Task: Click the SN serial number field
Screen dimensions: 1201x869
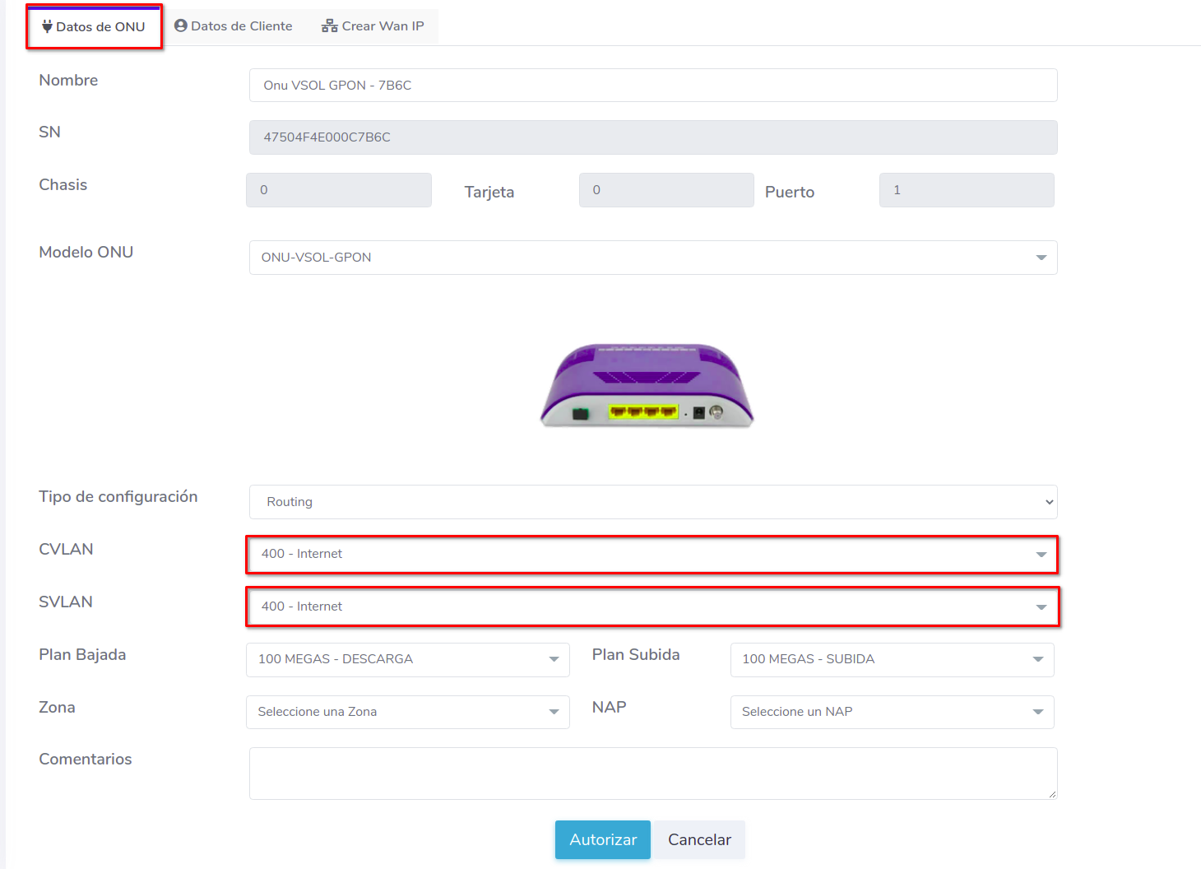Action: [x=652, y=137]
